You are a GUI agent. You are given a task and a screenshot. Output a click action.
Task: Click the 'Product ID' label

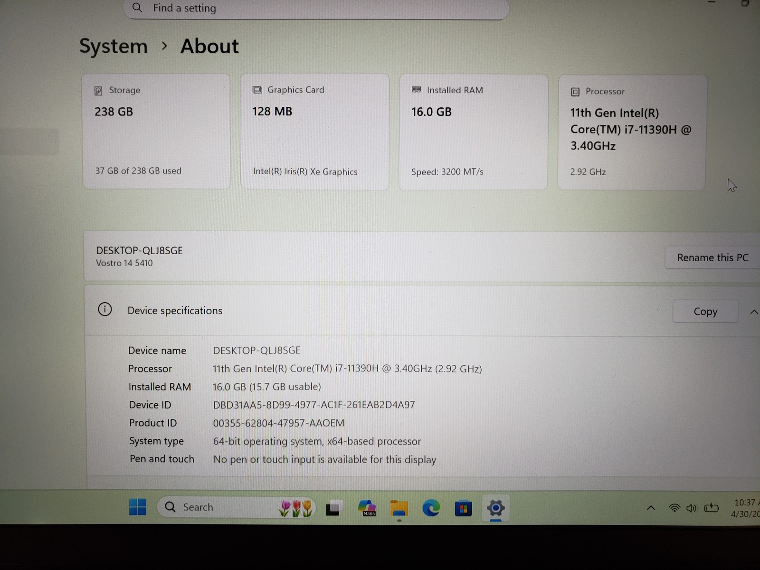click(153, 423)
